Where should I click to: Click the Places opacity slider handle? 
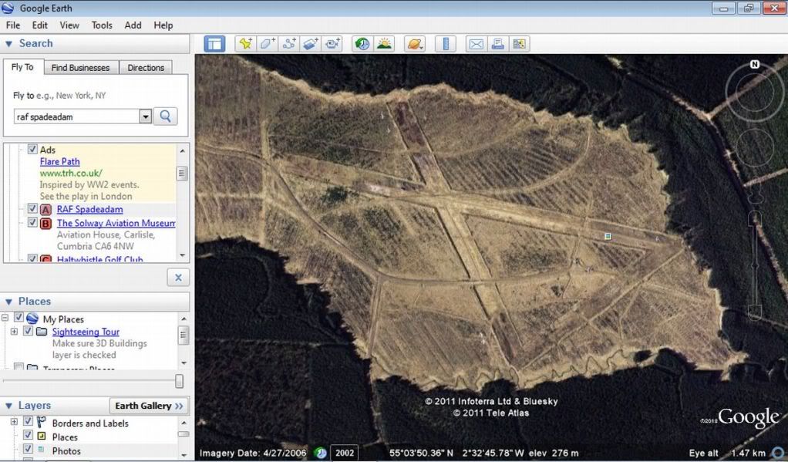click(x=179, y=381)
